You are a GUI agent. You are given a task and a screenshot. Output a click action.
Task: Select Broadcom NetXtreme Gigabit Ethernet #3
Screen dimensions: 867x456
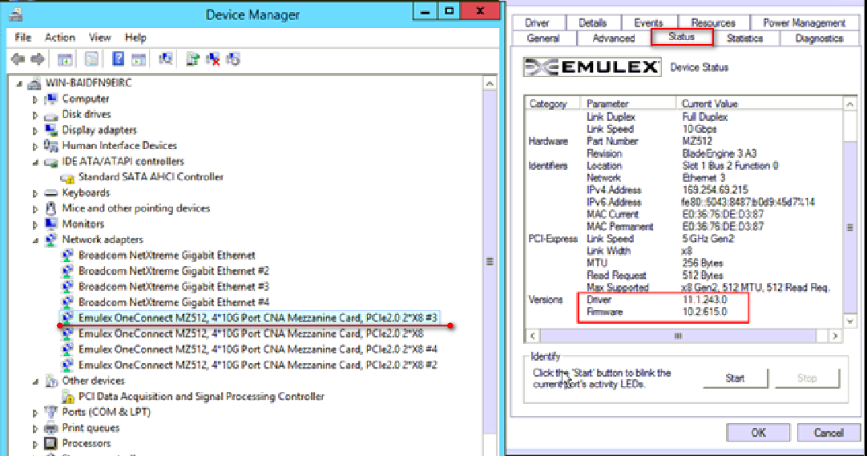tap(174, 286)
